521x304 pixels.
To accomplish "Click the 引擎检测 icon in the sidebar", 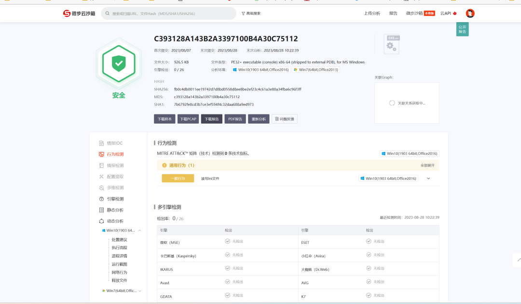I will point(101,199).
